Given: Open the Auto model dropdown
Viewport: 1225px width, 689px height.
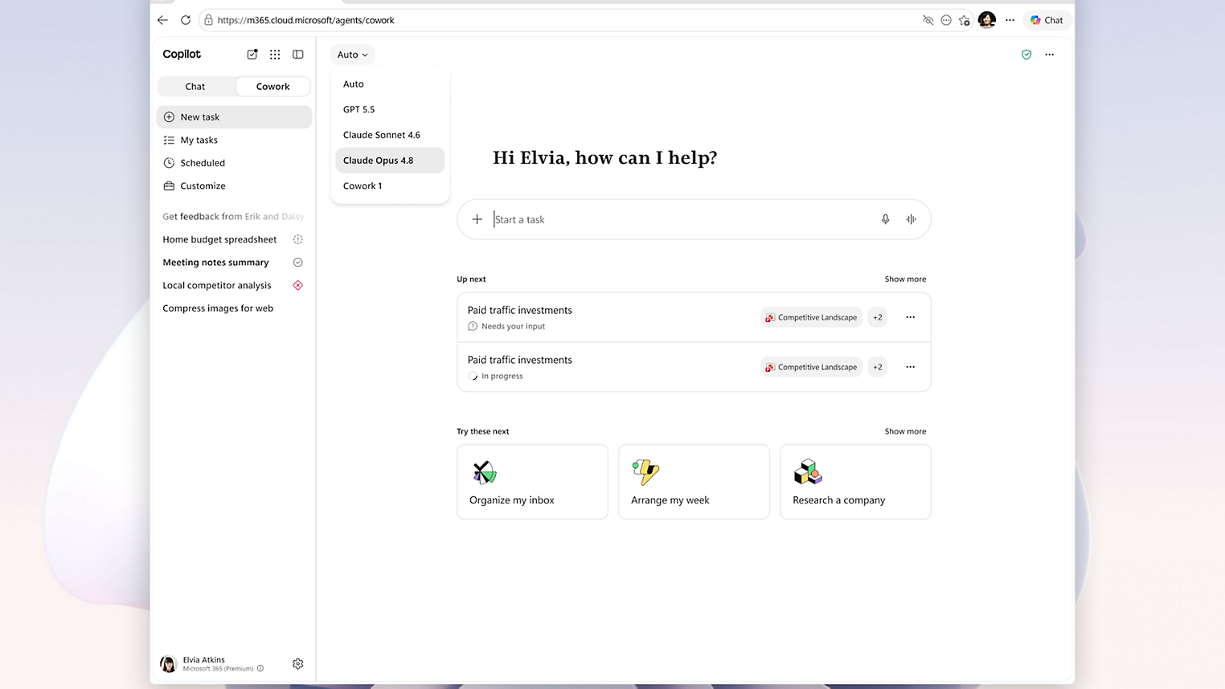Looking at the screenshot, I should (352, 55).
